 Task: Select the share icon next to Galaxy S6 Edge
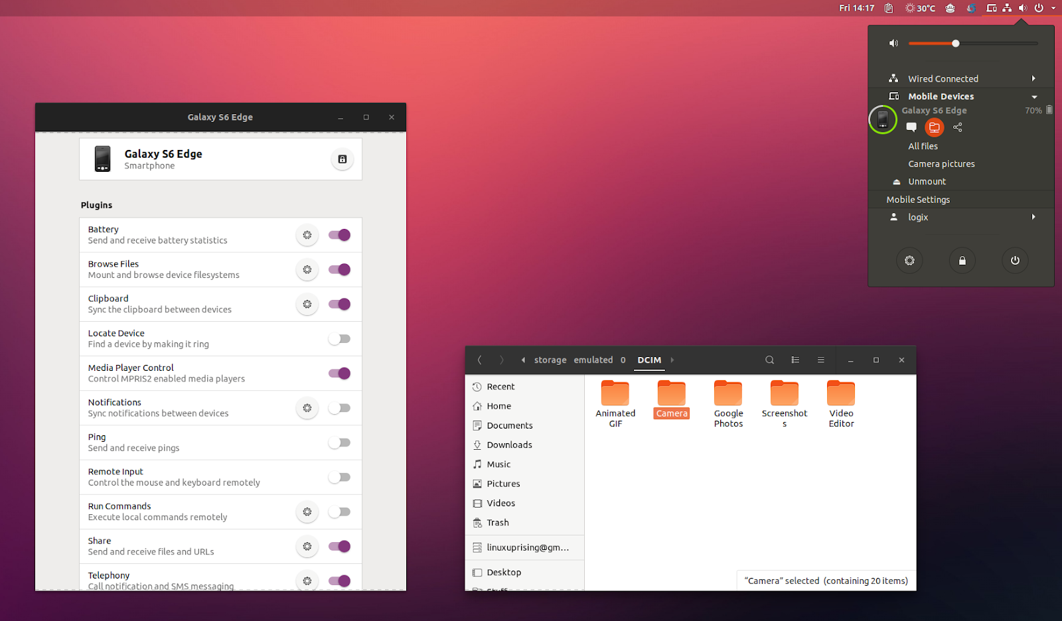[957, 127]
